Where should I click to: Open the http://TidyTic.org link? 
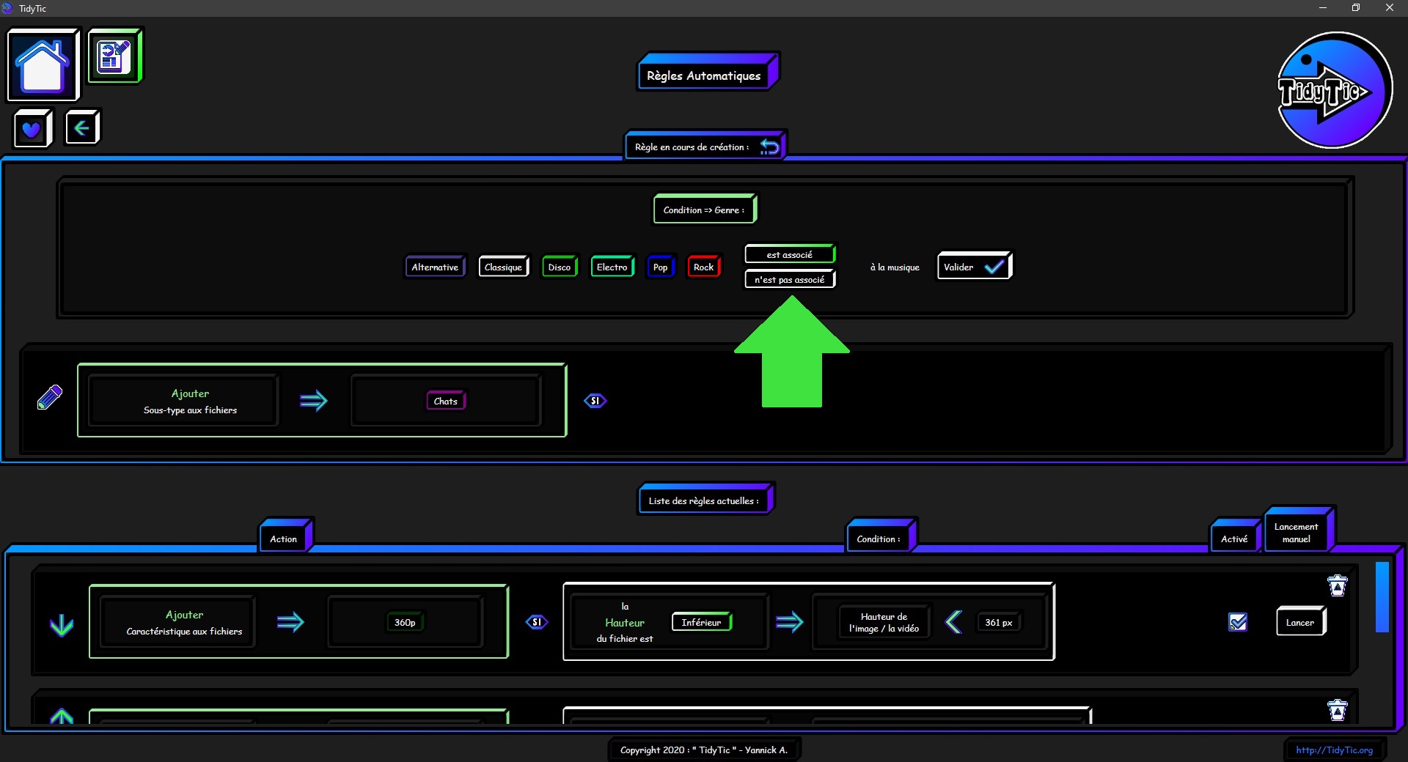[x=1334, y=750]
